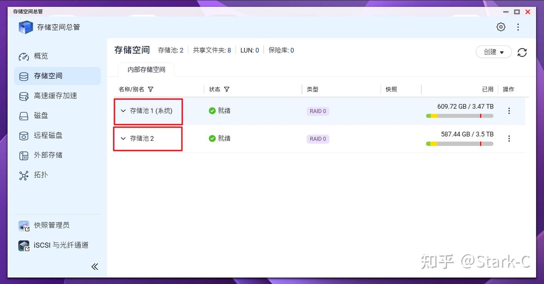Filter by 名称/别名 funnel icon

point(151,89)
